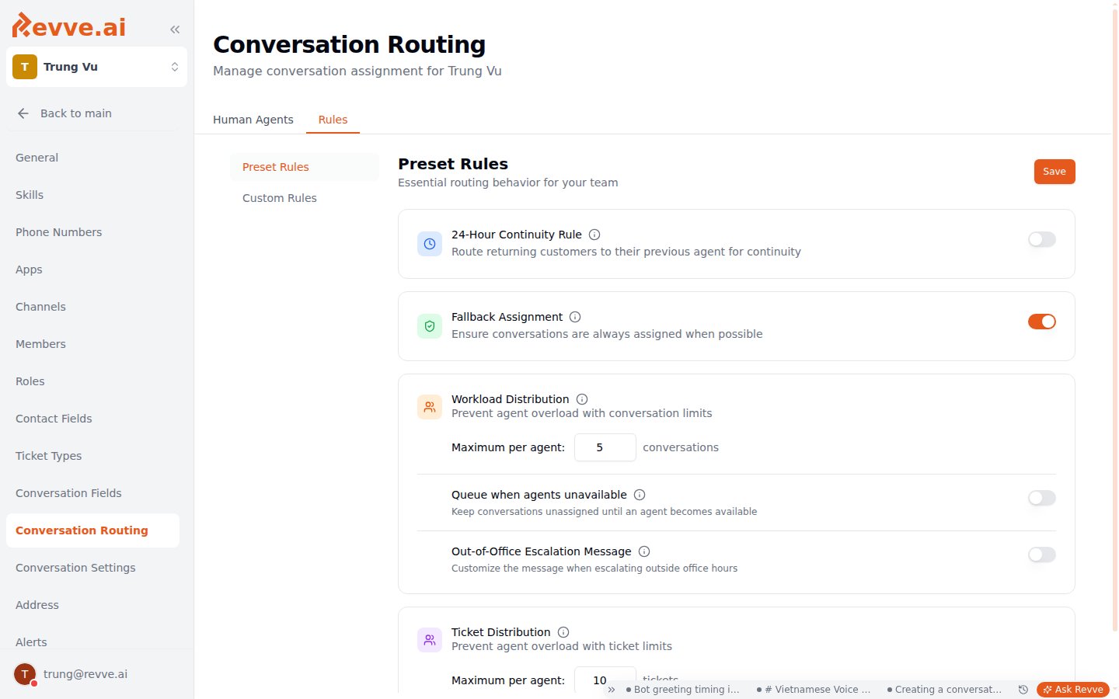Screen dimensions: 1119x699
Task: Show info for Queue when agents unavailable
Action: pyautogui.click(x=640, y=495)
